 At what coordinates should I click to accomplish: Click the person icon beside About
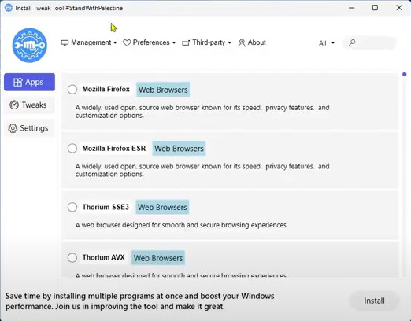242,42
